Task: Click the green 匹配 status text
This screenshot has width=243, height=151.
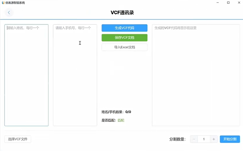Action: 121,120
